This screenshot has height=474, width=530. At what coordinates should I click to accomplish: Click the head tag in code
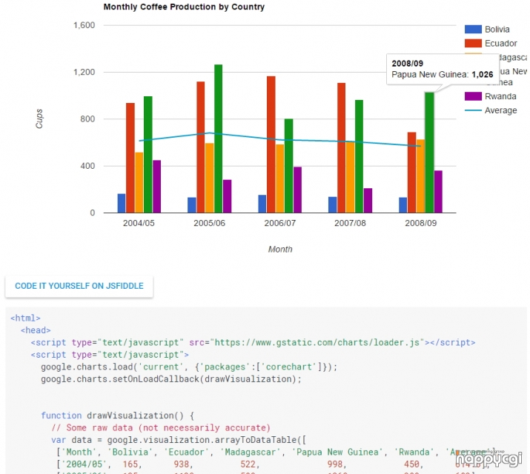tap(36, 330)
